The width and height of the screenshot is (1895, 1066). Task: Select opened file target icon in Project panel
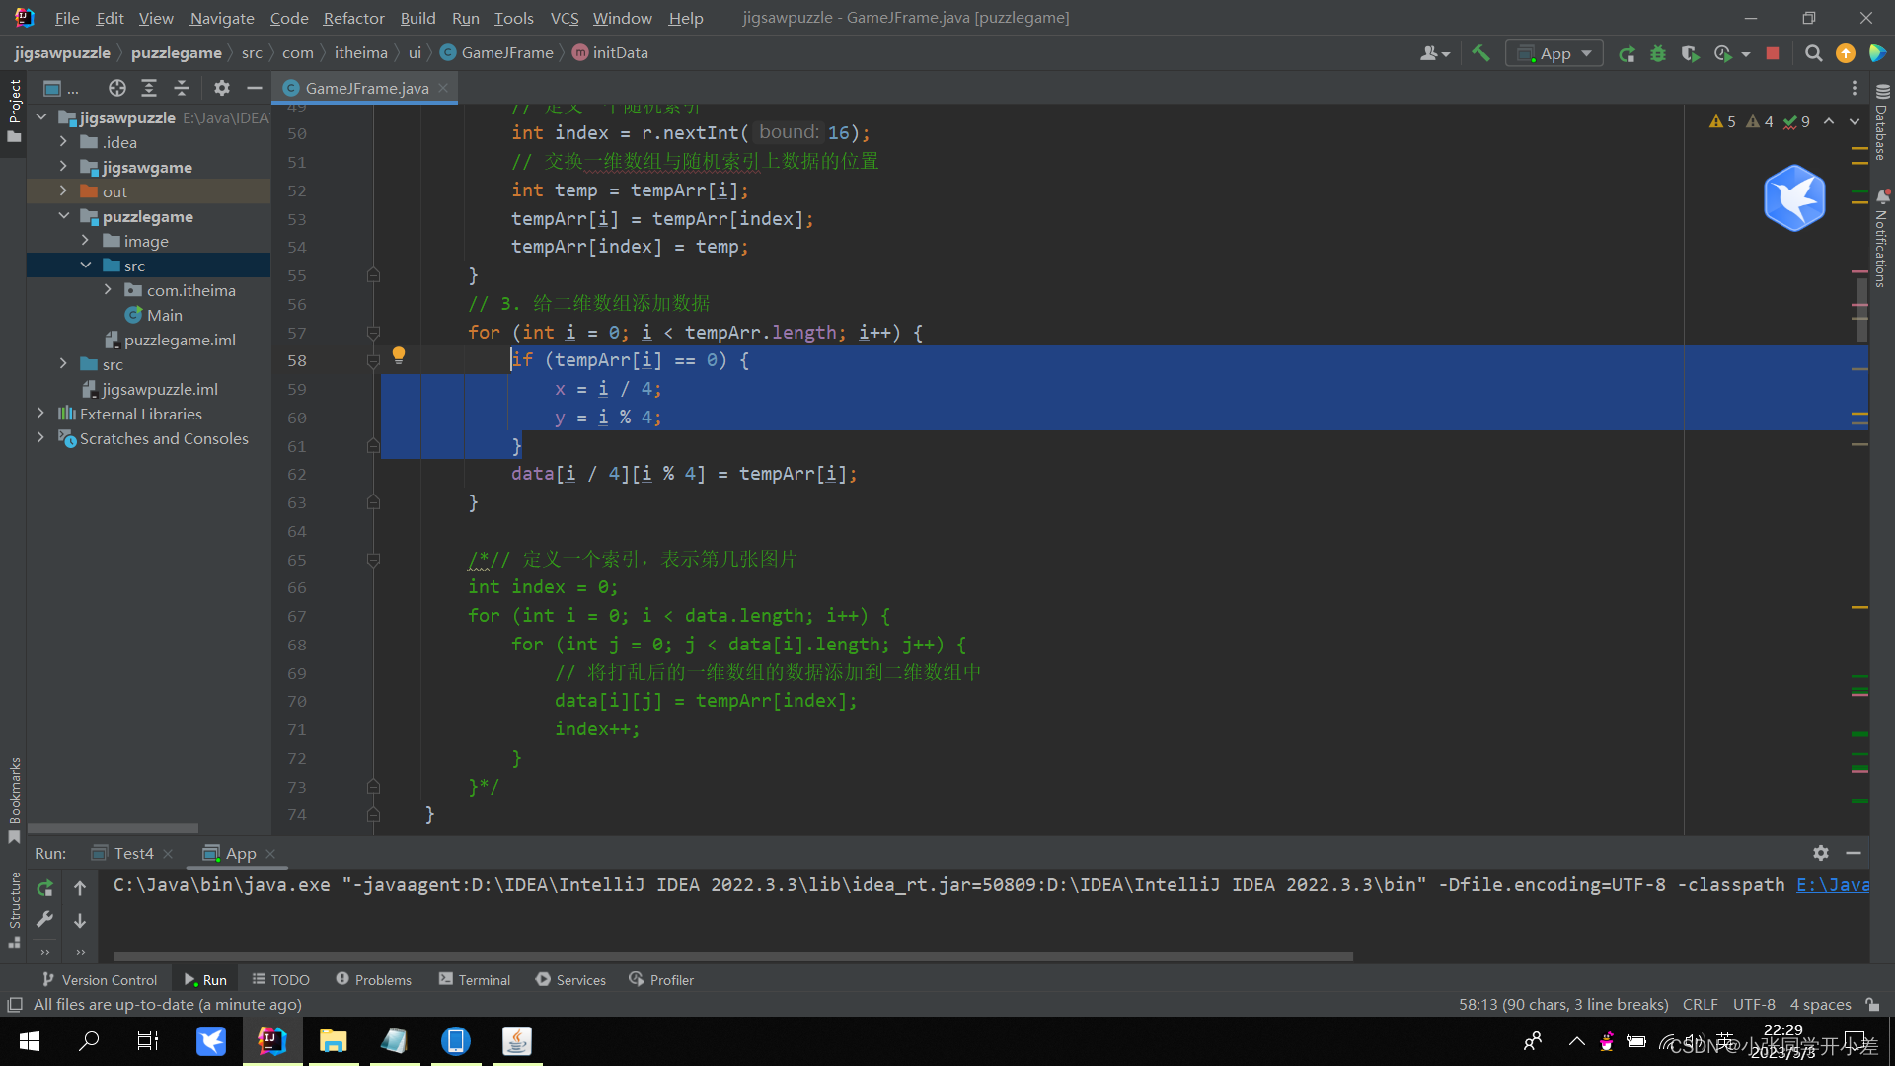[117, 88]
